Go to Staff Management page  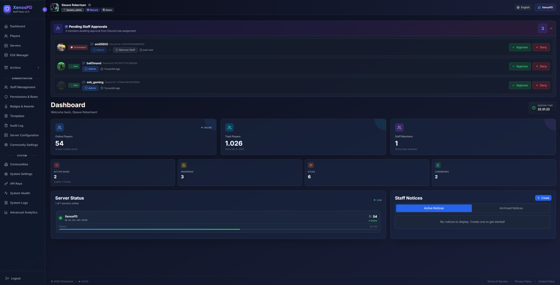tap(22, 87)
